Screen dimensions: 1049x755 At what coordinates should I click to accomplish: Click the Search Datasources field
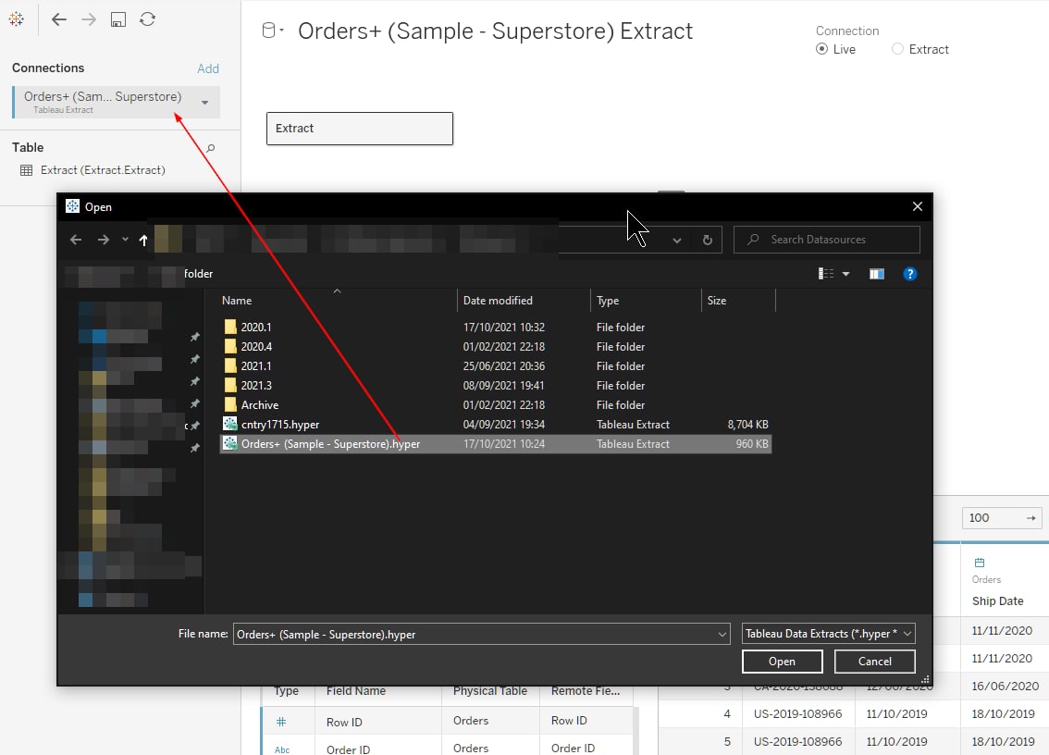click(827, 240)
